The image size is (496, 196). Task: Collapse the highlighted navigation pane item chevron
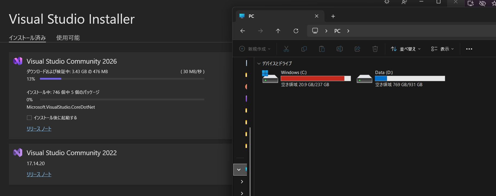point(239,170)
